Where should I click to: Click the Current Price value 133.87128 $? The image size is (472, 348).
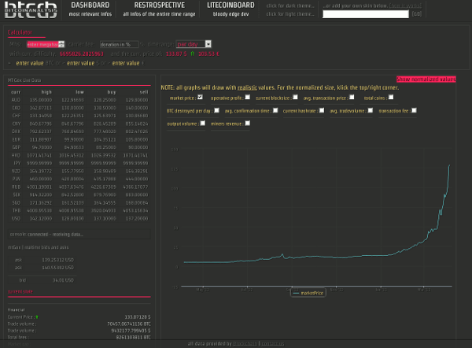[x=138, y=317]
